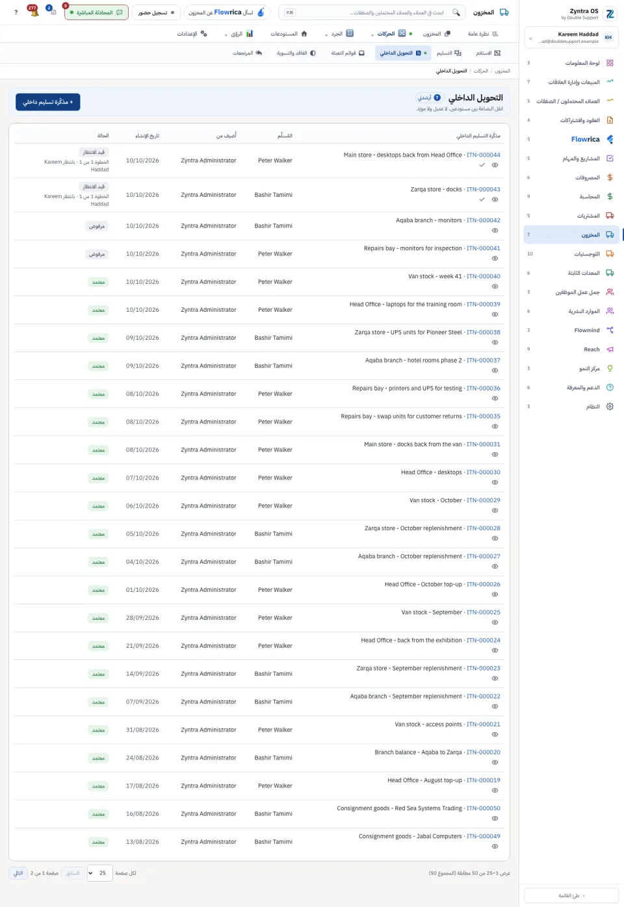Click the help question mark in top bar
The width and height of the screenshot is (624, 907).
(x=16, y=12)
